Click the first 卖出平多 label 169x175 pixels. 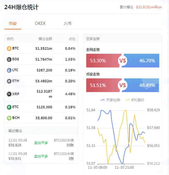click(41, 143)
